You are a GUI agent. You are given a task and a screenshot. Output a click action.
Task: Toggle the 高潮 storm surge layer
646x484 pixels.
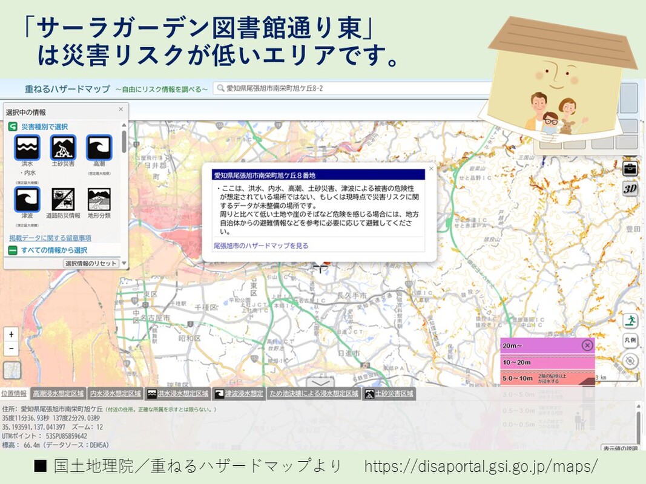[99, 147]
